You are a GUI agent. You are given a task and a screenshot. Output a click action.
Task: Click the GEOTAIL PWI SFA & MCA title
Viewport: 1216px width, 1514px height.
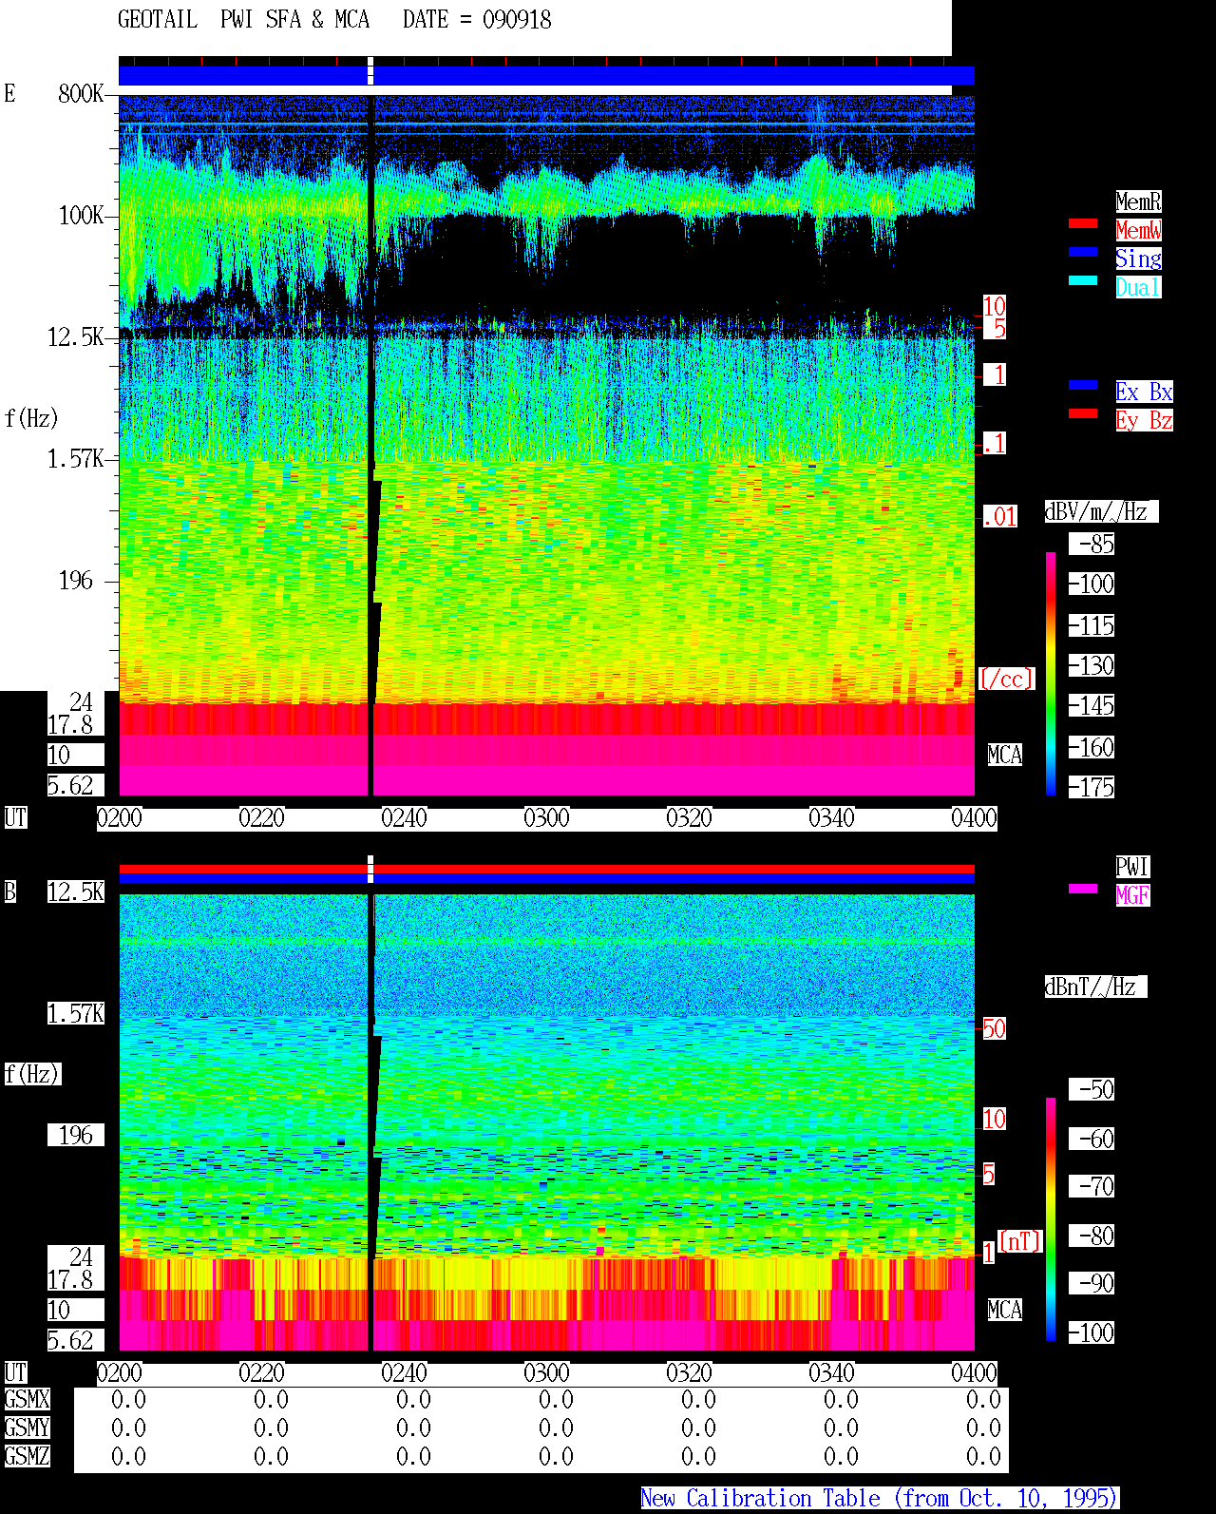point(243,20)
